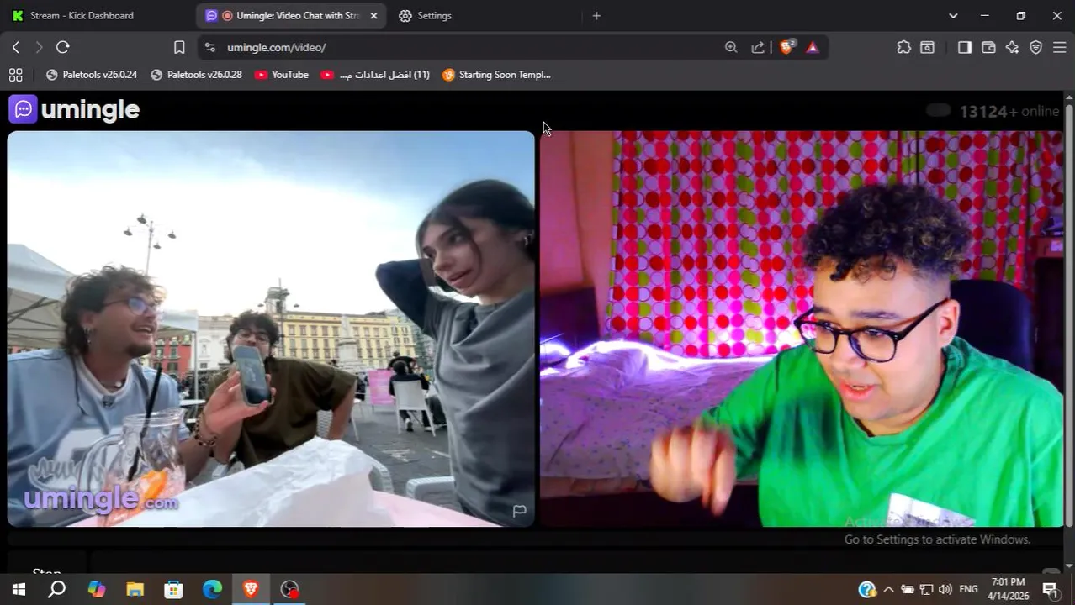
Task: Open OBS Studio from the taskbar
Action: (289, 589)
